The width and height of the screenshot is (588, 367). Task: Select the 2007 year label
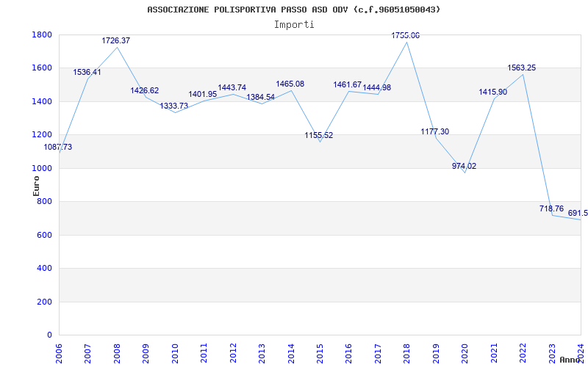click(87, 354)
